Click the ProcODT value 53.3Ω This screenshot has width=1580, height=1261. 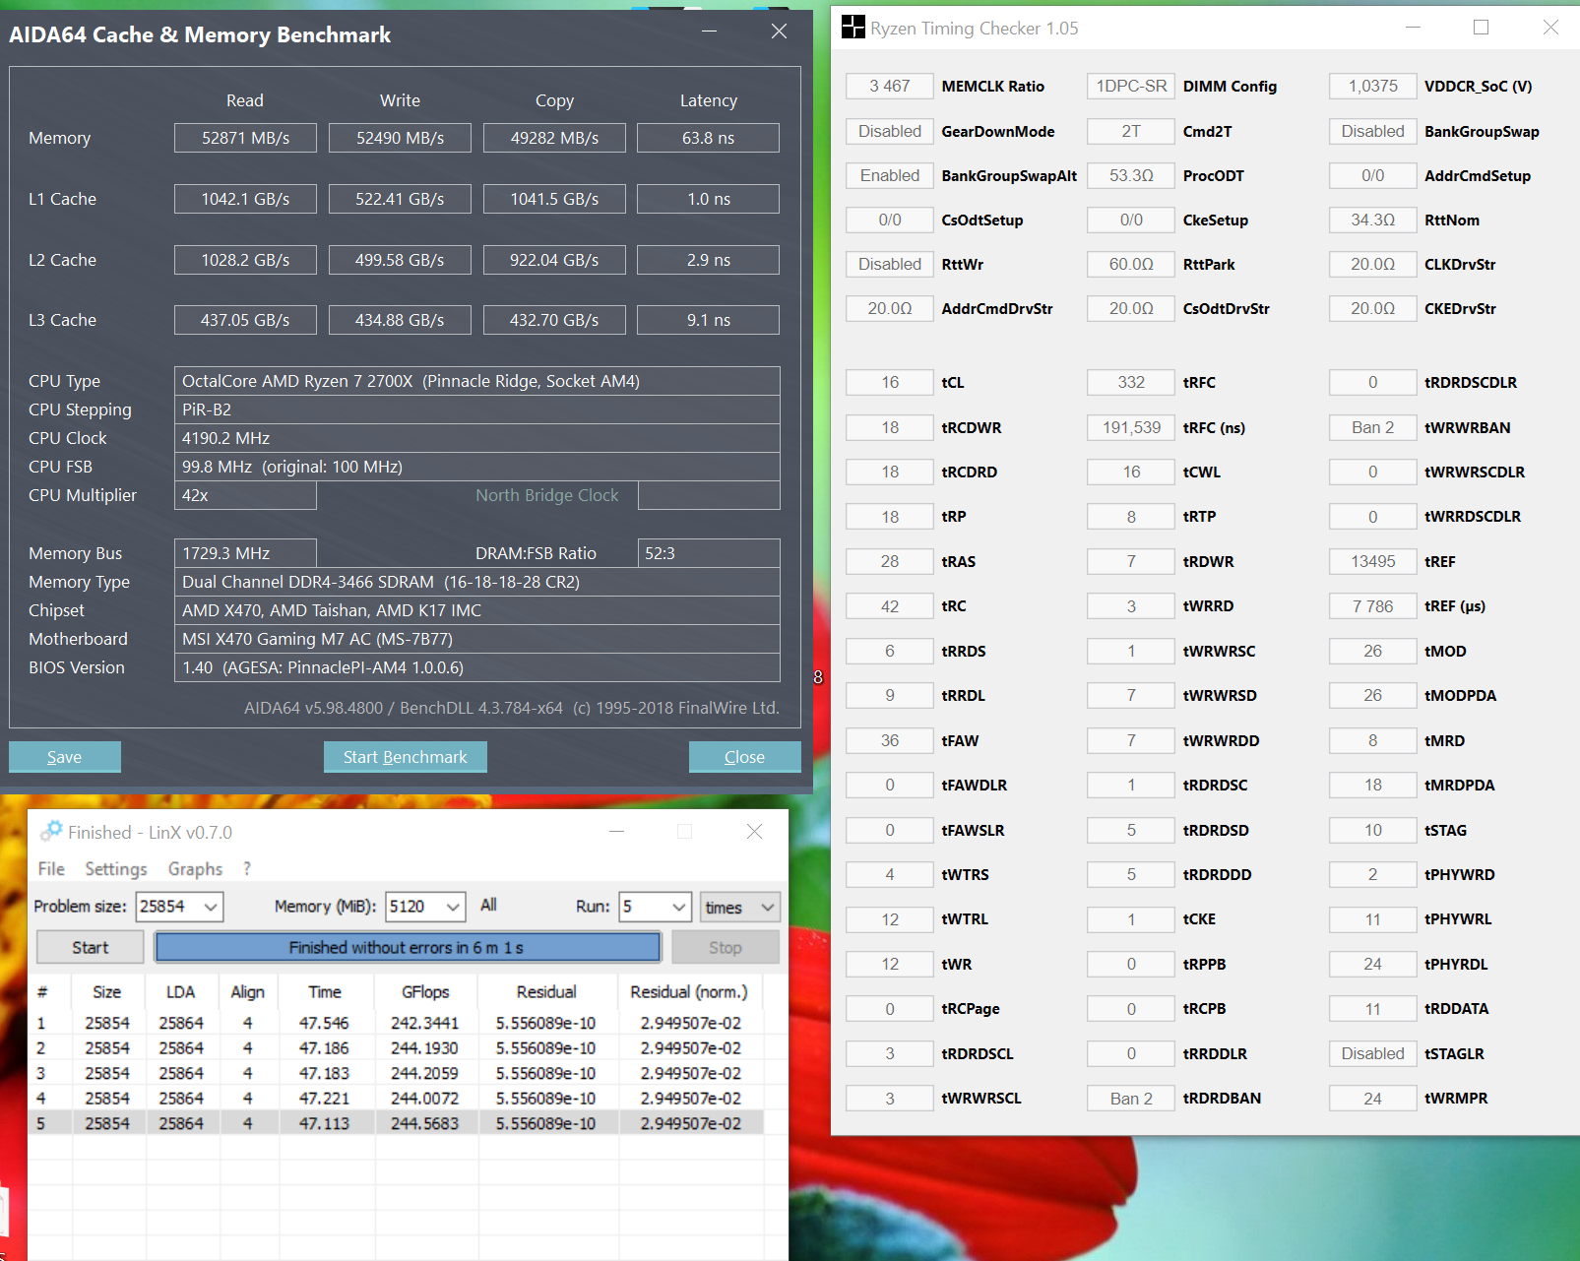[x=1131, y=175]
